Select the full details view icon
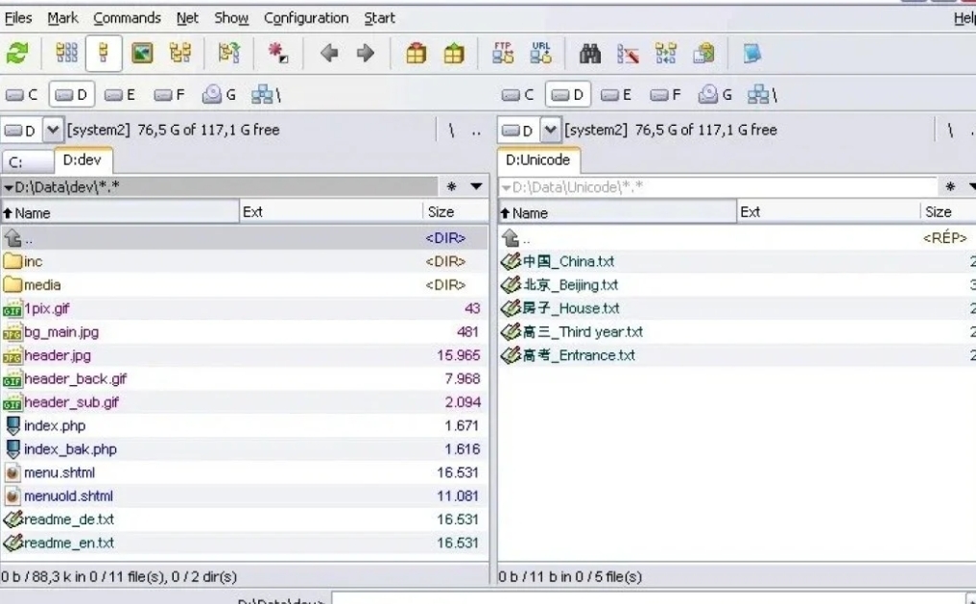The width and height of the screenshot is (976, 604). click(x=104, y=54)
